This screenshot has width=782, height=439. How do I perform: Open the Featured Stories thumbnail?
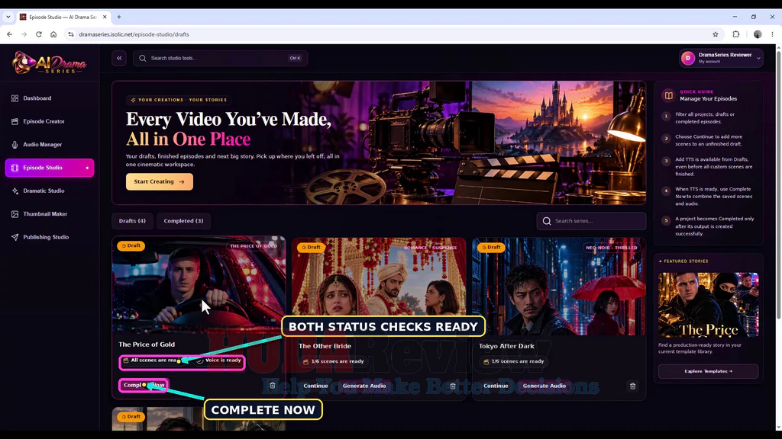click(x=708, y=305)
